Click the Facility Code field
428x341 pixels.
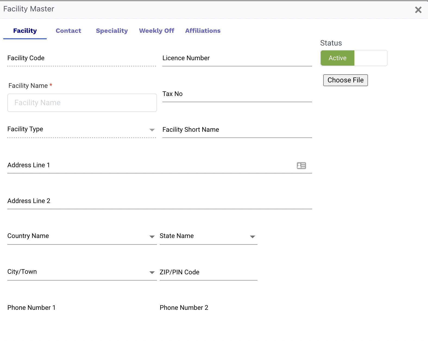(81, 59)
